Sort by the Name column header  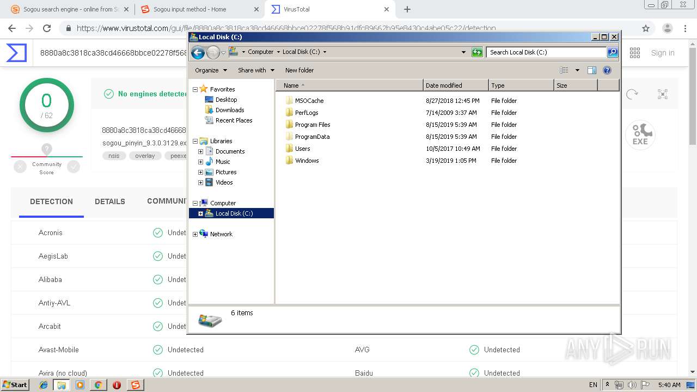(349, 85)
